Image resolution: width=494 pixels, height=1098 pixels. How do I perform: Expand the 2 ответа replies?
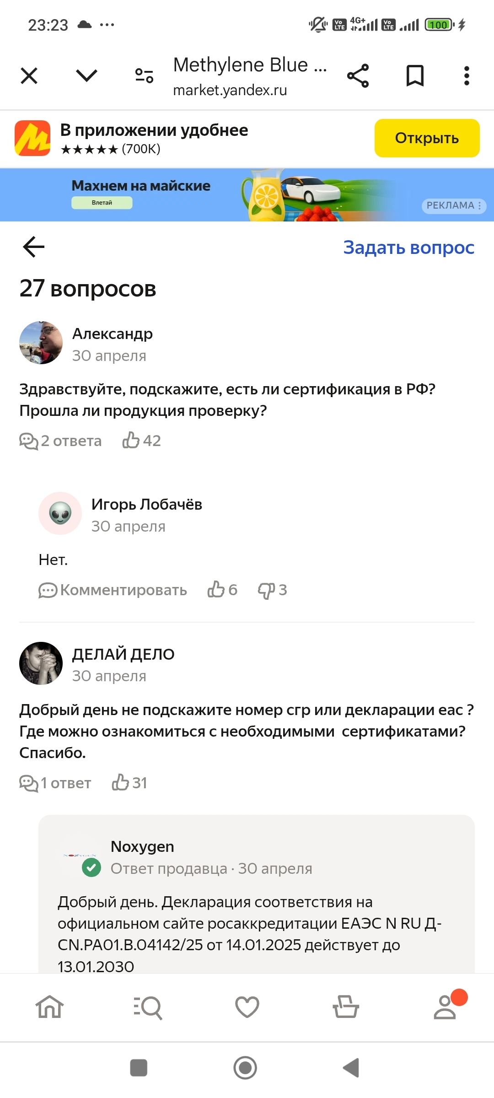pyautogui.click(x=60, y=441)
